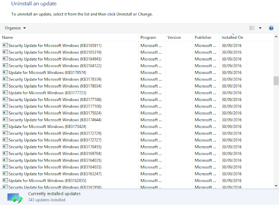This screenshot has width=279, height=205.
Task: Click the icon for update KB3163247
Action: [5, 174]
